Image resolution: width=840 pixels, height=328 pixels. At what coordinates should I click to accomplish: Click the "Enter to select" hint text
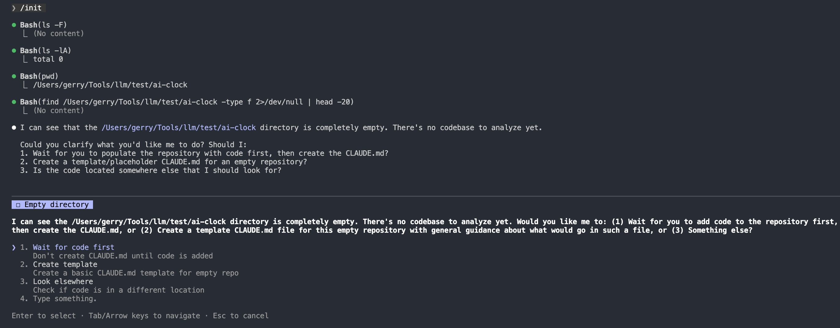(x=44, y=316)
